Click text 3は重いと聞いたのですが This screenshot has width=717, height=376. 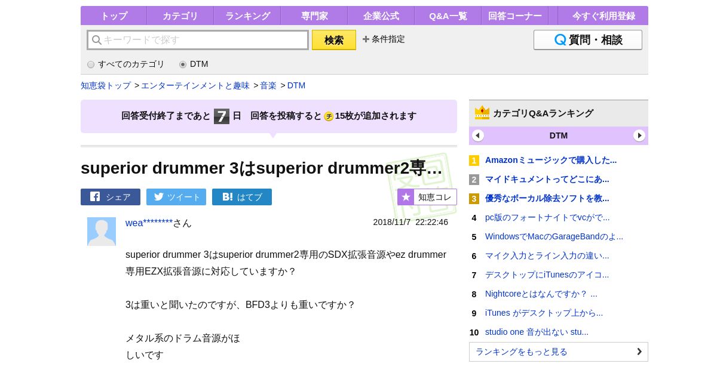pos(240,304)
